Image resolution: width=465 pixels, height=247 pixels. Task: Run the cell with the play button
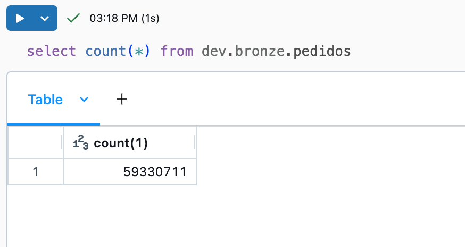tap(20, 19)
